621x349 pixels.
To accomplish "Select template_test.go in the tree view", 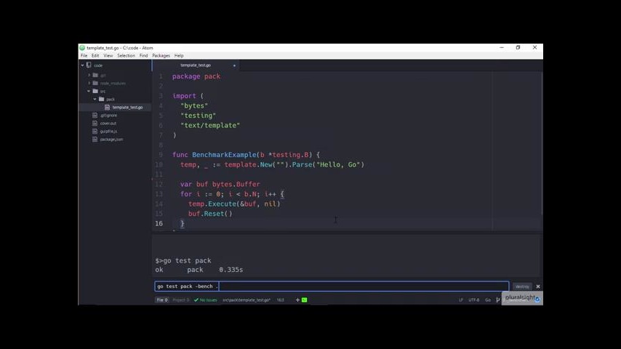I will pyautogui.click(x=127, y=108).
